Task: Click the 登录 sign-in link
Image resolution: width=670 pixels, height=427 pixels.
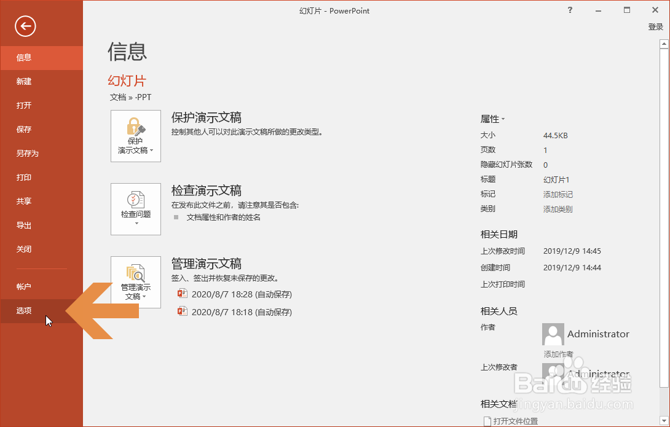Action: click(655, 26)
